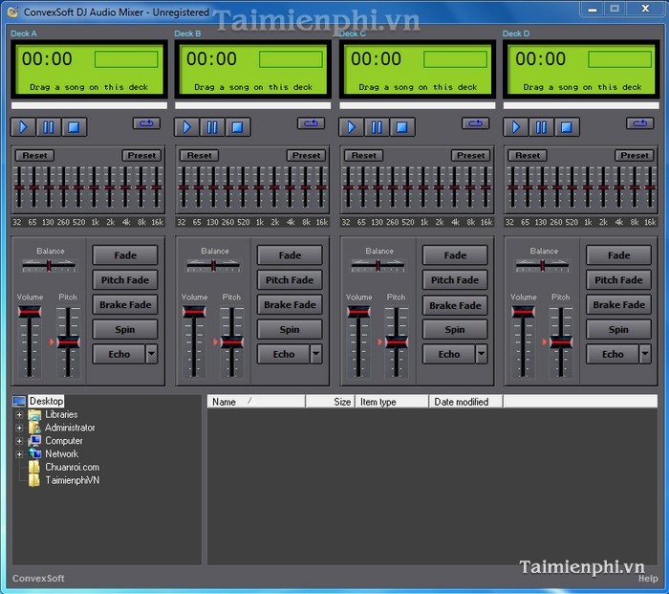Click Deck A song progress bar
Screen dimensions: 669x594
tap(89, 105)
